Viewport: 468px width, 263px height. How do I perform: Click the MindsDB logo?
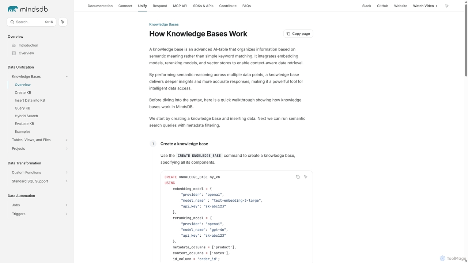coord(27,9)
